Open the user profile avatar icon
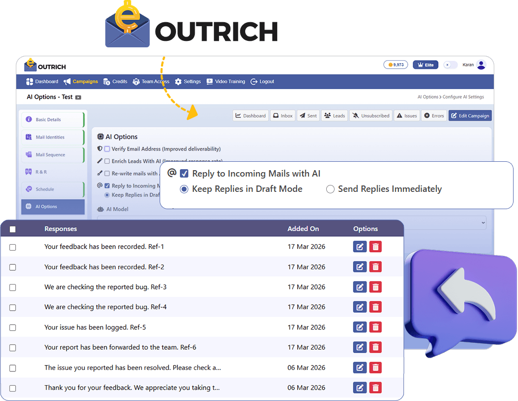Image resolution: width=518 pixels, height=401 pixels. pyautogui.click(x=481, y=65)
